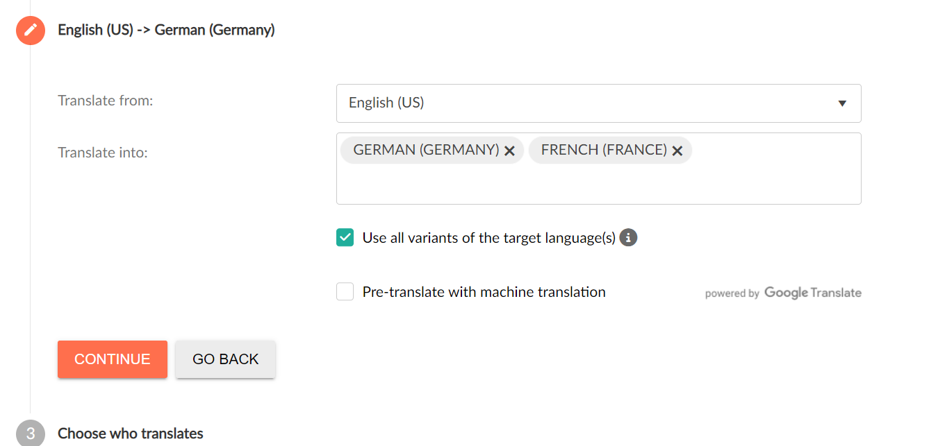The height and width of the screenshot is (446, 938).
Task: Open the English (US) source language dropdown
Action: (598, 103)
